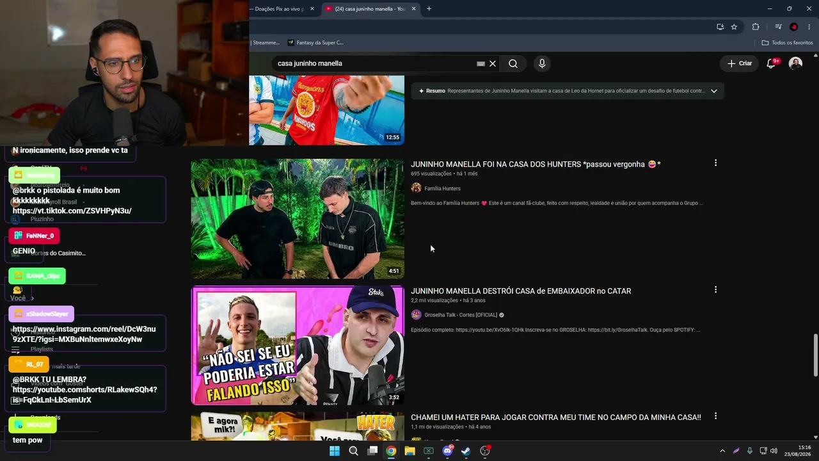Click the Família Hunters channel avatar
The height and width of the screenshot is (461, 819).
click(x=416, y=188)
